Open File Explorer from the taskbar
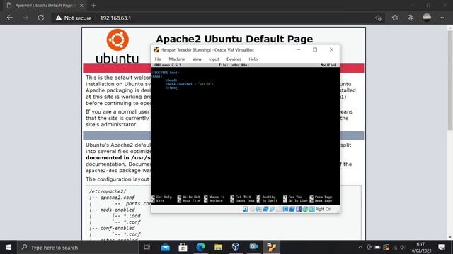453x254 pixels. point(219,248)
